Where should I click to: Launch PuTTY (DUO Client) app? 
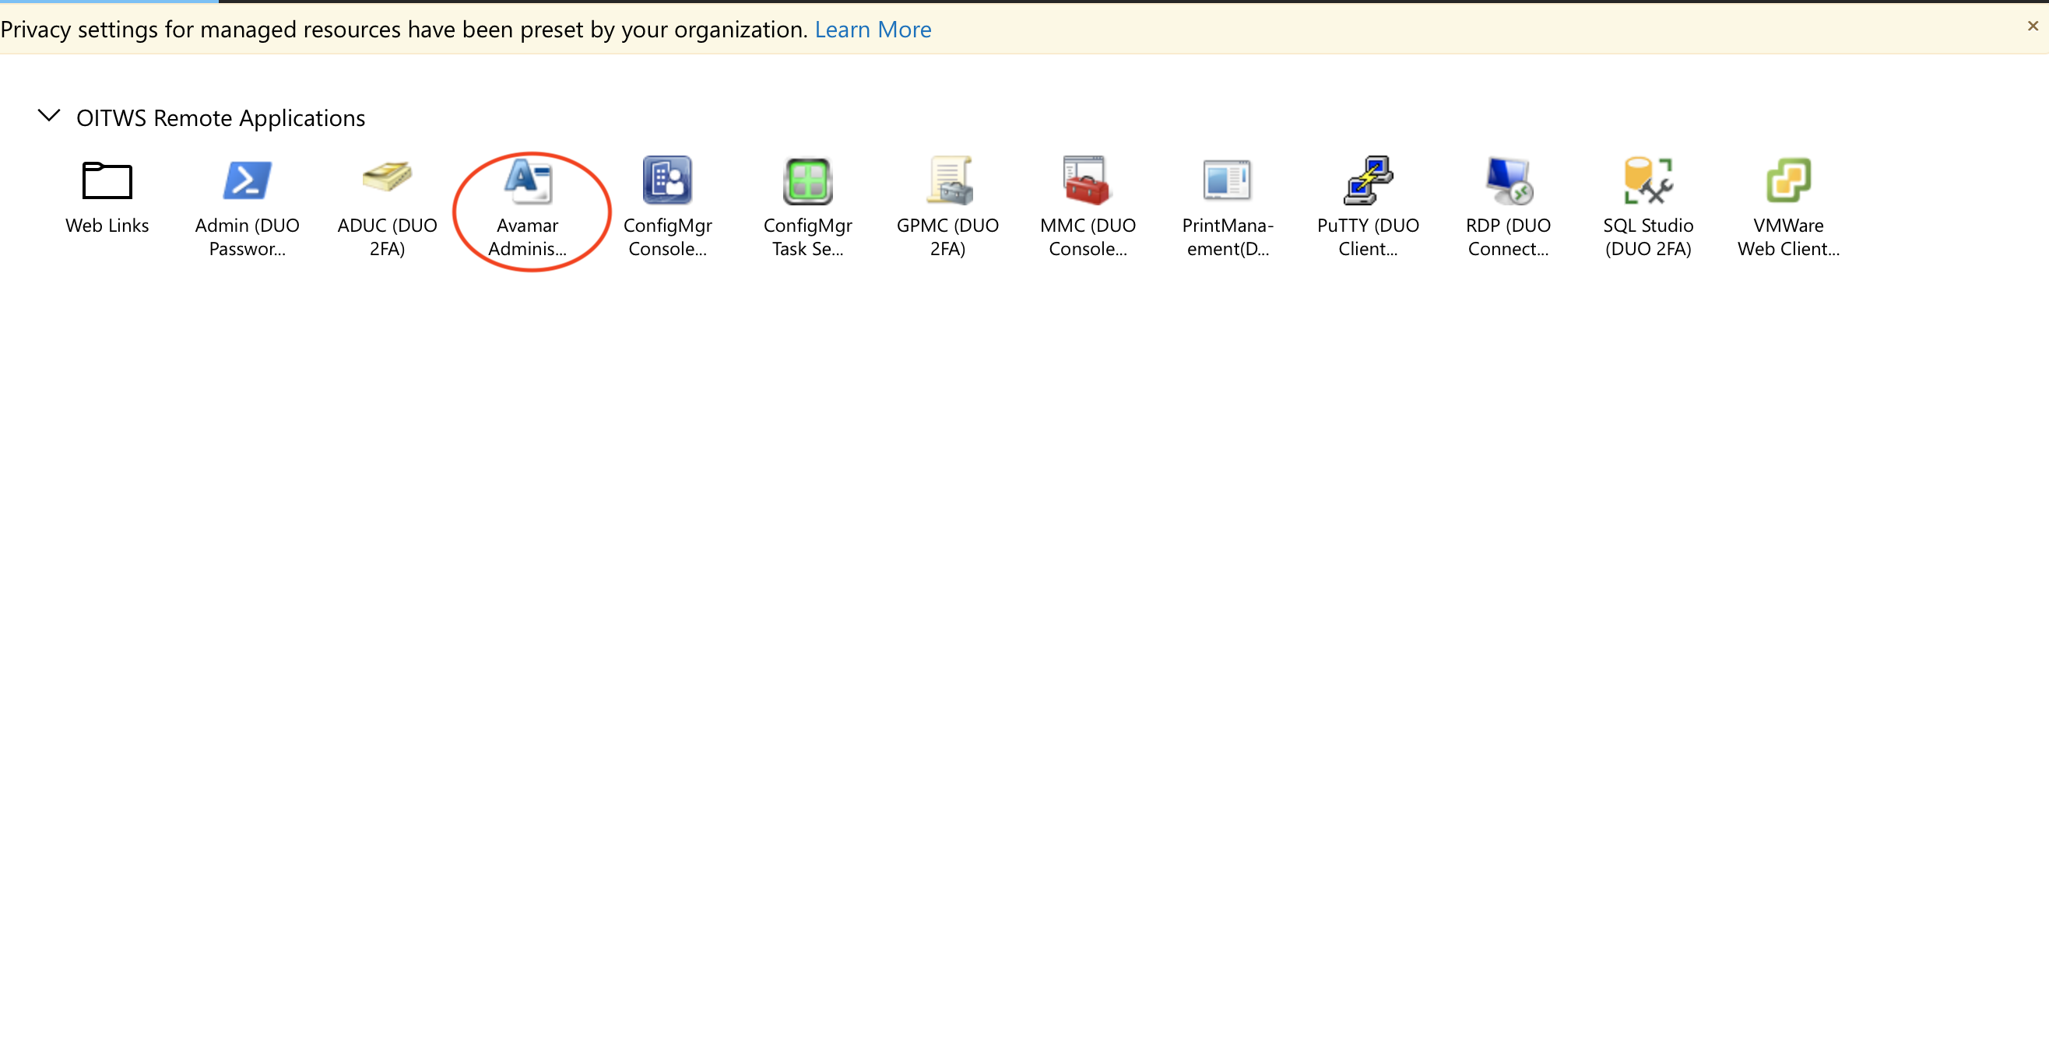(1367, 180)
